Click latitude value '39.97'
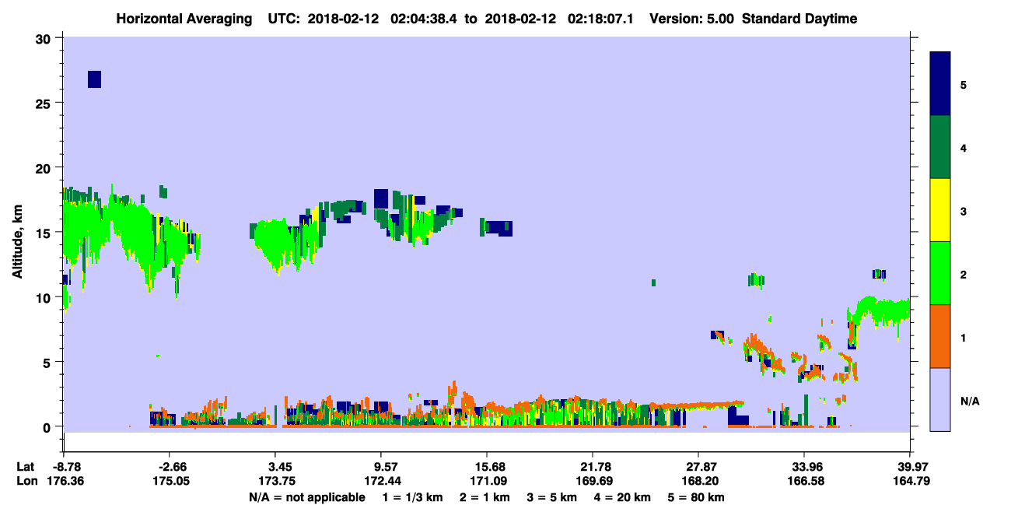 click(910, 467)
